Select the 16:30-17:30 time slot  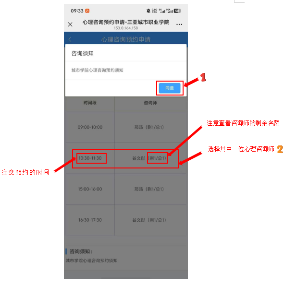[x=90, y=220]
